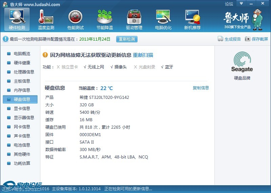Click 论坛 forum link in title bar

pos(229,4)
